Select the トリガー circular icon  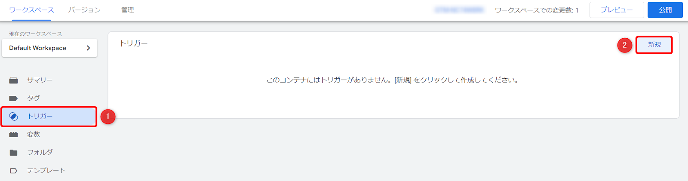pos(14,117)
